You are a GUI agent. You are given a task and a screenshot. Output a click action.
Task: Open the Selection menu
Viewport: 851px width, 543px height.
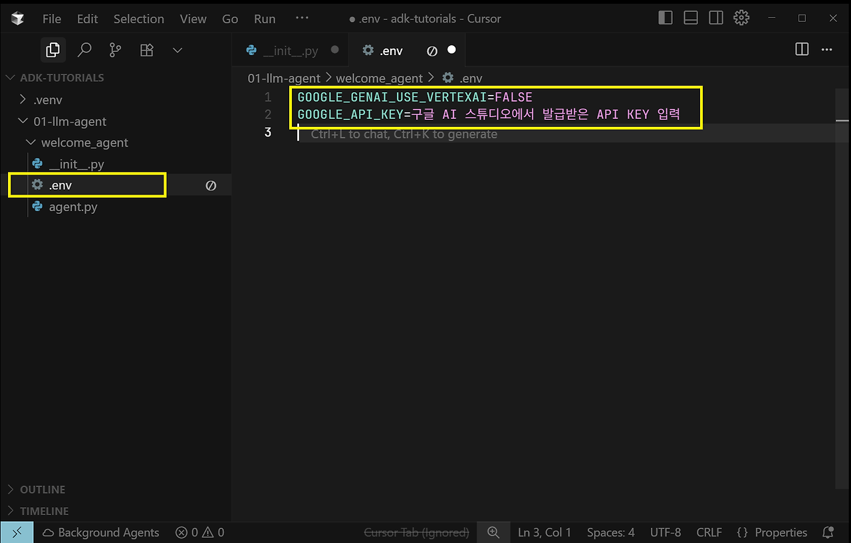(139, 19)
